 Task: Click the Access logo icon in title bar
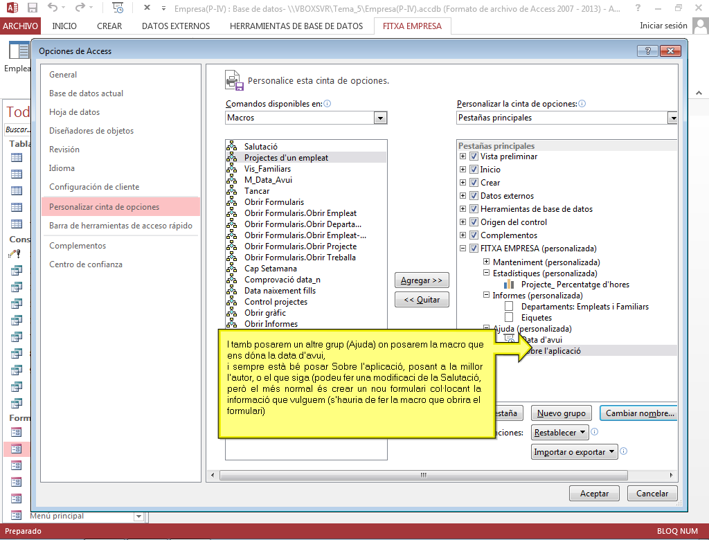tap(12, 8)
